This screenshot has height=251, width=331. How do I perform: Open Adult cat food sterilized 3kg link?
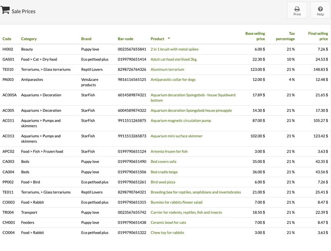tap(174, 59)
